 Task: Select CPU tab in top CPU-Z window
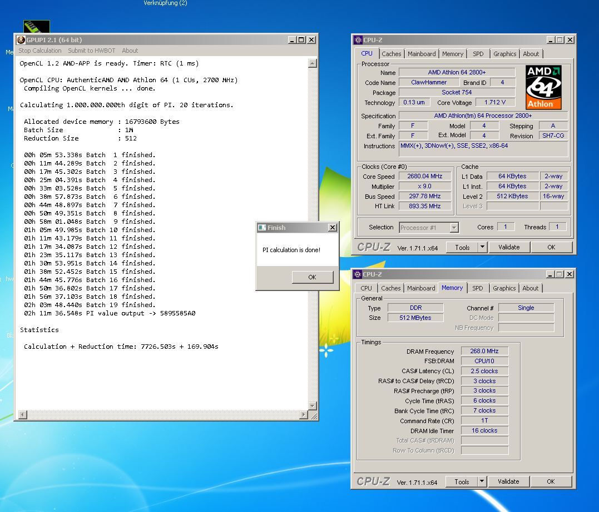(x=367, y=53)
